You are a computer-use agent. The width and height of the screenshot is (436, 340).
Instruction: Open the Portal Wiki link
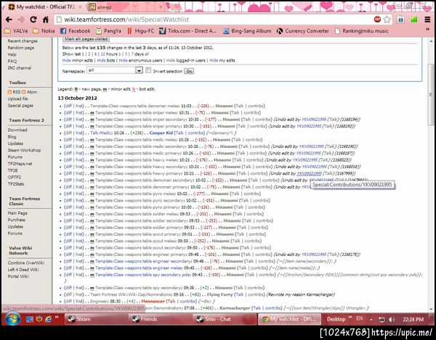[x=18, y=276]
